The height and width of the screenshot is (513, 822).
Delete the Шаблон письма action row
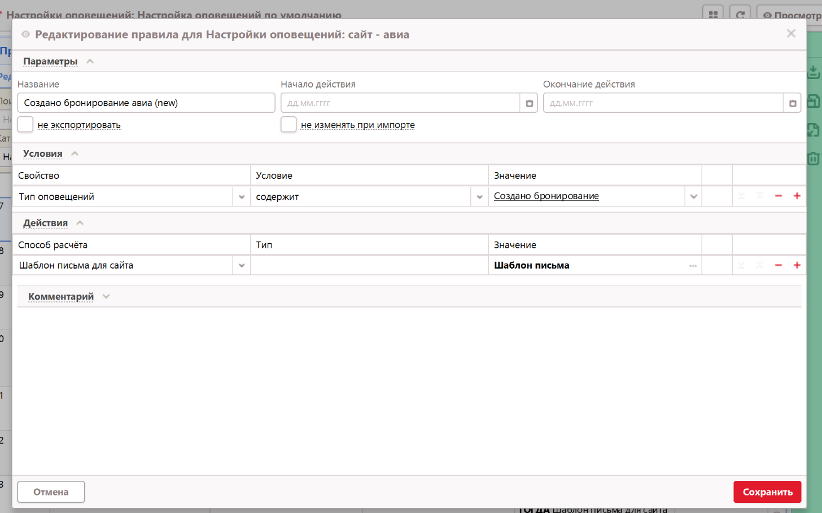click(779, 265)
